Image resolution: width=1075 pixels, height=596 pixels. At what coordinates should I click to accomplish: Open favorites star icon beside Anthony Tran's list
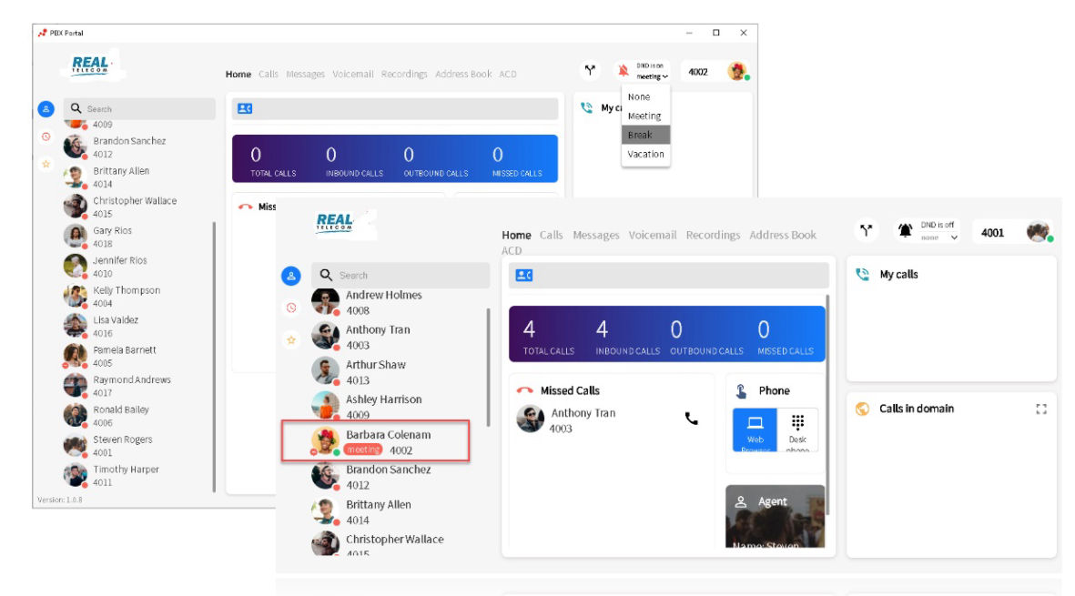click(291, 339)
